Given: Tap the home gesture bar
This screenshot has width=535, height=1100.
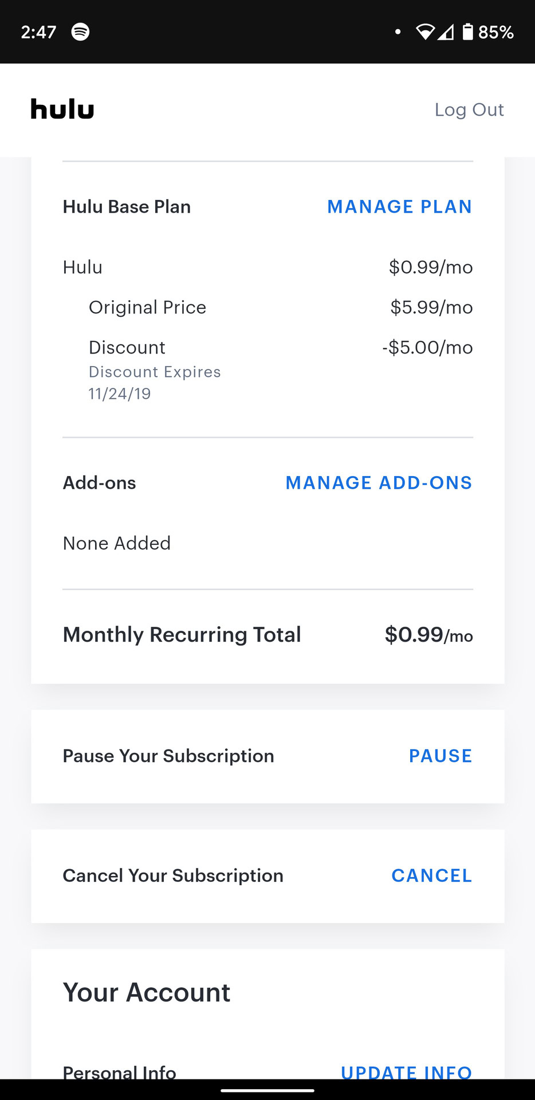Looking at the screenshot, I should 267,1090.
